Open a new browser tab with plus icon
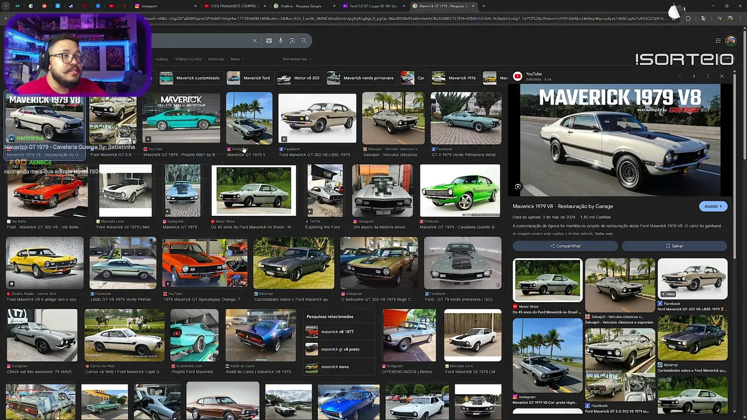This screenshot has height=420, width=747. coord(483,6)
